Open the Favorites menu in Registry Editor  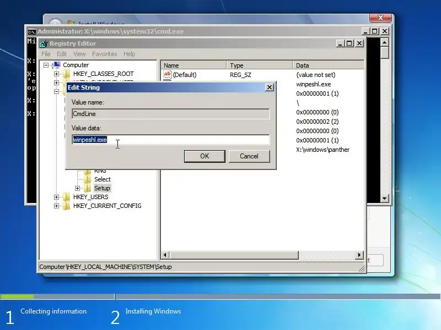point(104,54)
